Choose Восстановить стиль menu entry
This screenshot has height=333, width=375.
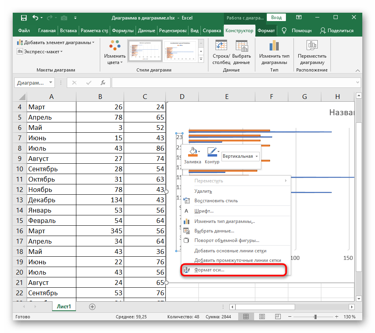(x=236, y=201)
